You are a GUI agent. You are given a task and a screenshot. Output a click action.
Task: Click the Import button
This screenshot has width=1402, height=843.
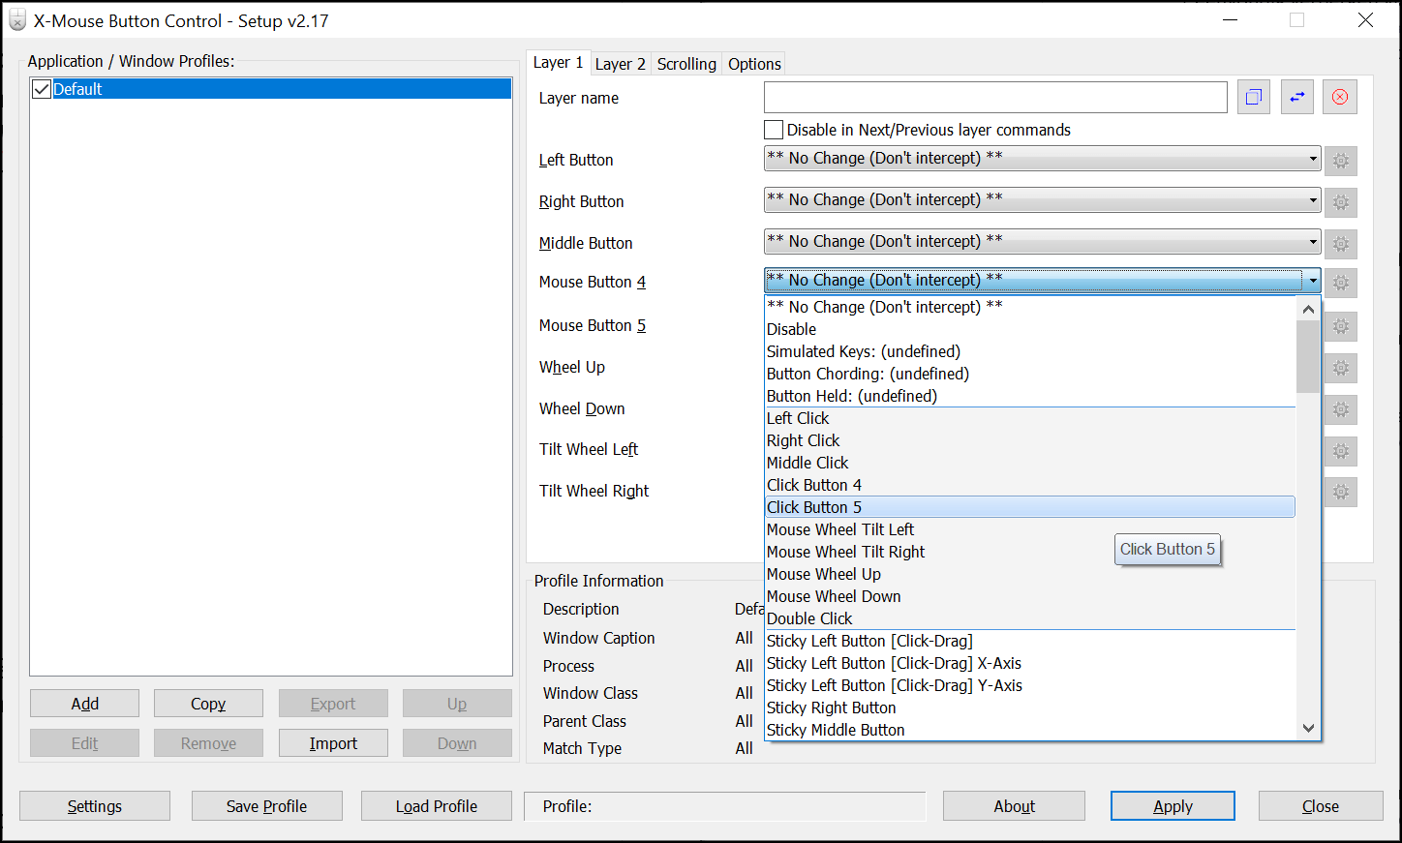point(333,743)
